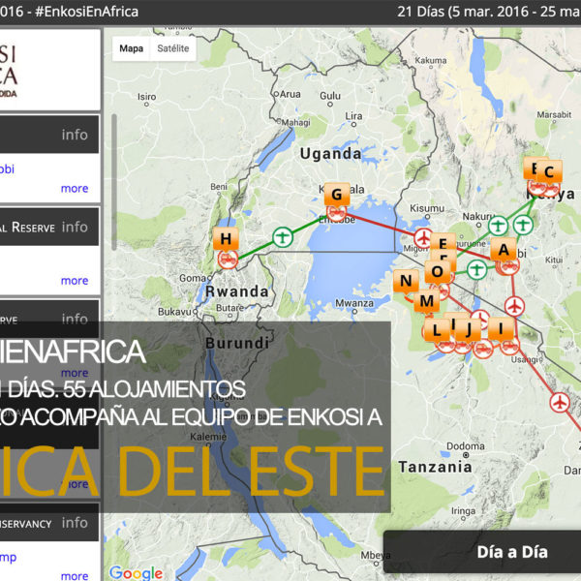Click more link in National Reserve card
Viewport: 581px width, 581px height.
[75, 281]
